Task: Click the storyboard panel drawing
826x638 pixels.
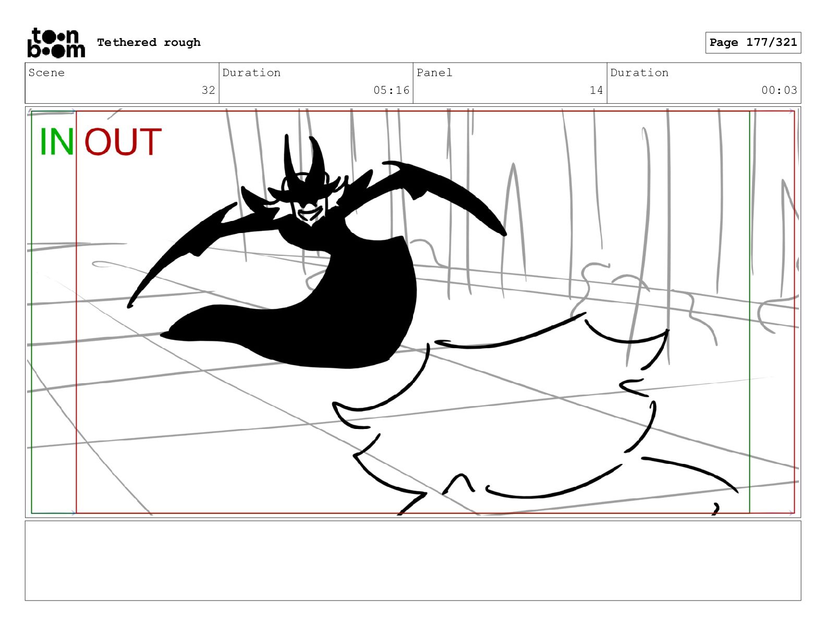Action: [413, 312]
